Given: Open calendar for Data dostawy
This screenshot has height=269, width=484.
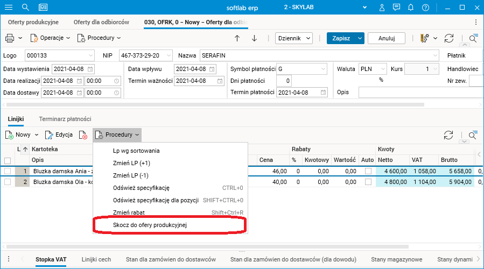Looking at the screenshot, I should coord(79,93).
